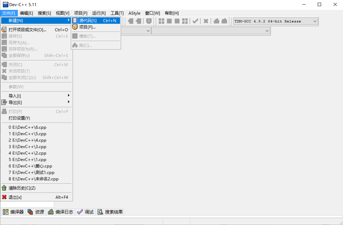Open the 项目[P] menu in menu bar
The image size is (343, 225).
coord(81,13)
